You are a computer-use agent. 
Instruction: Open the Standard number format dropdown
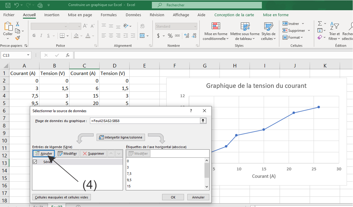point(195,26)
